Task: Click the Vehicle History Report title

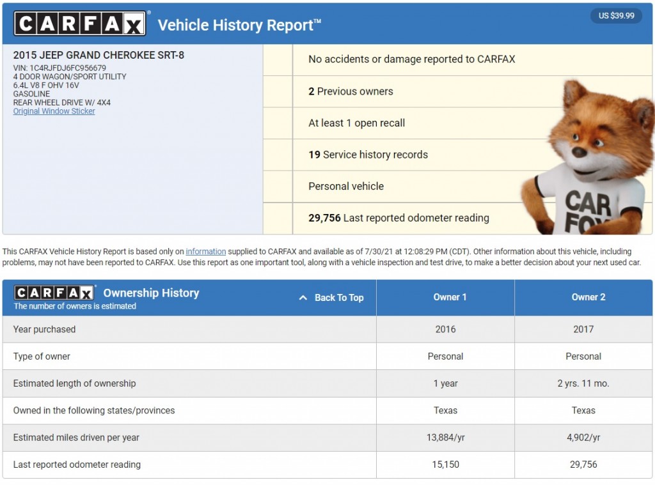Action: tap(239, 25)
